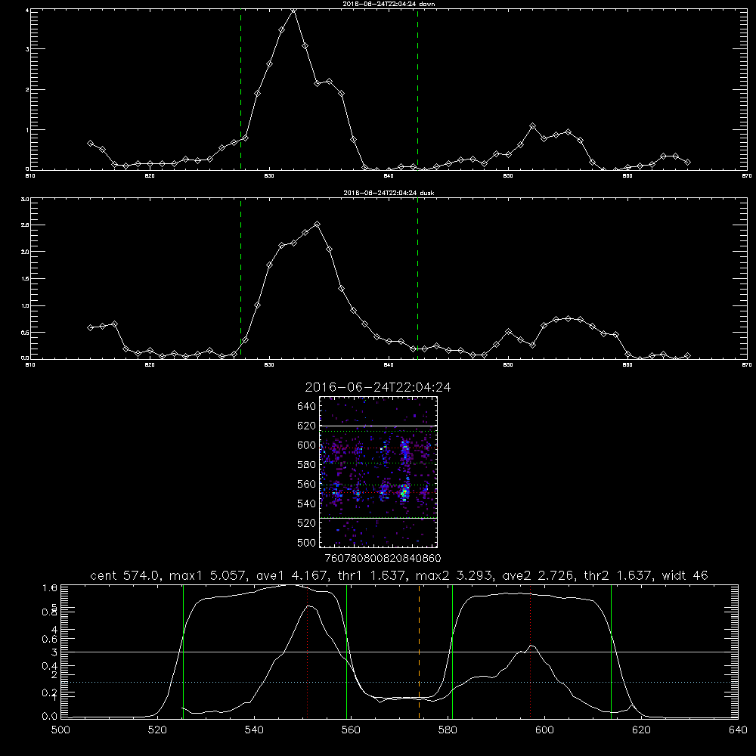Click the "640" label on the spectral image y-axis

coord(307,407)
